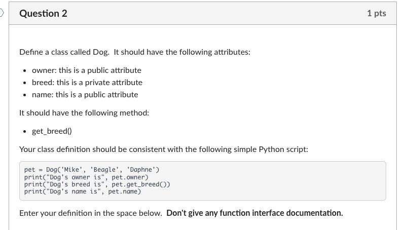The width and height of the screenshot is (409, 230).
Task: Select the owner public attribute bullet
Action: [x=86, y=70]
